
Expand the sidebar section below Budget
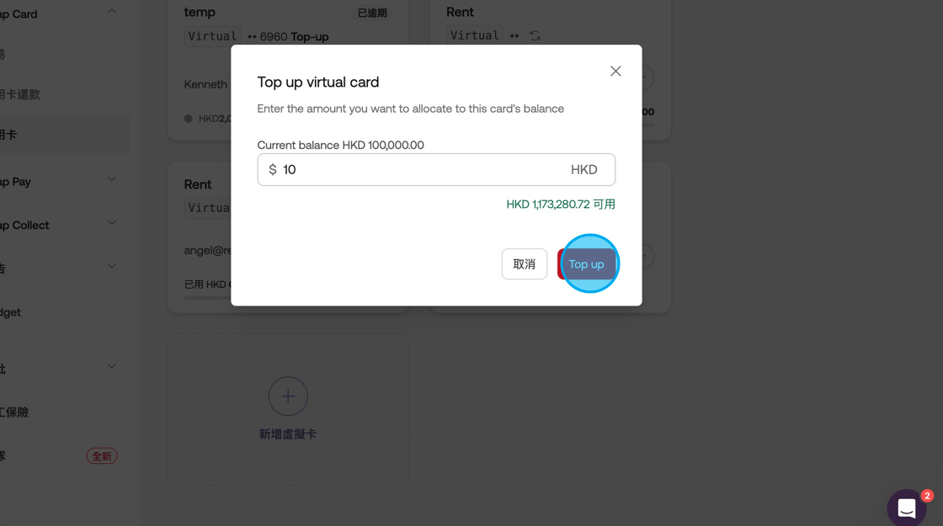(x=112, y=367)
